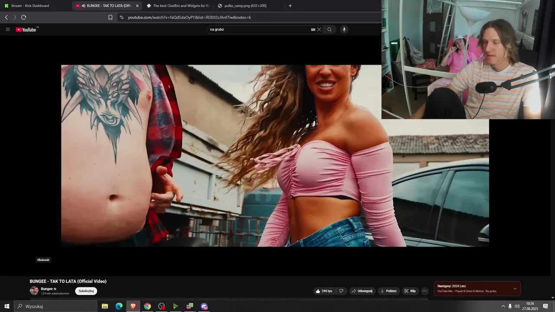Open Google Chrome from taskbar
555x312 pixels.
(x=147, y=306)
